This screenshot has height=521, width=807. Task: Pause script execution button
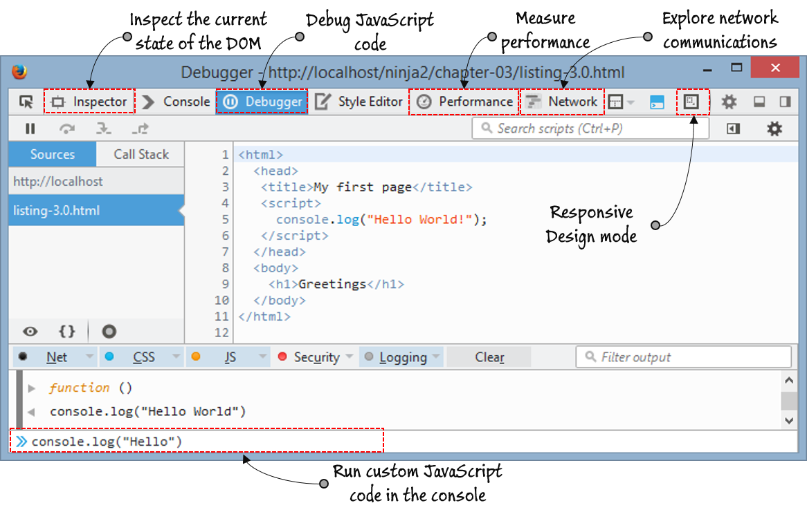pyautogui.click(x=30, y=129)
